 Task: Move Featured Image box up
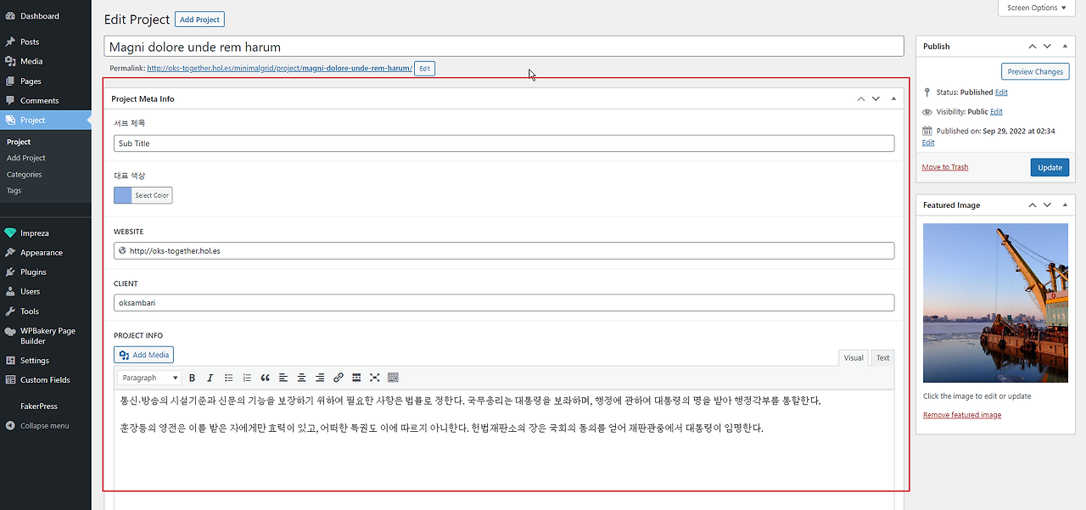(1033, 205)
